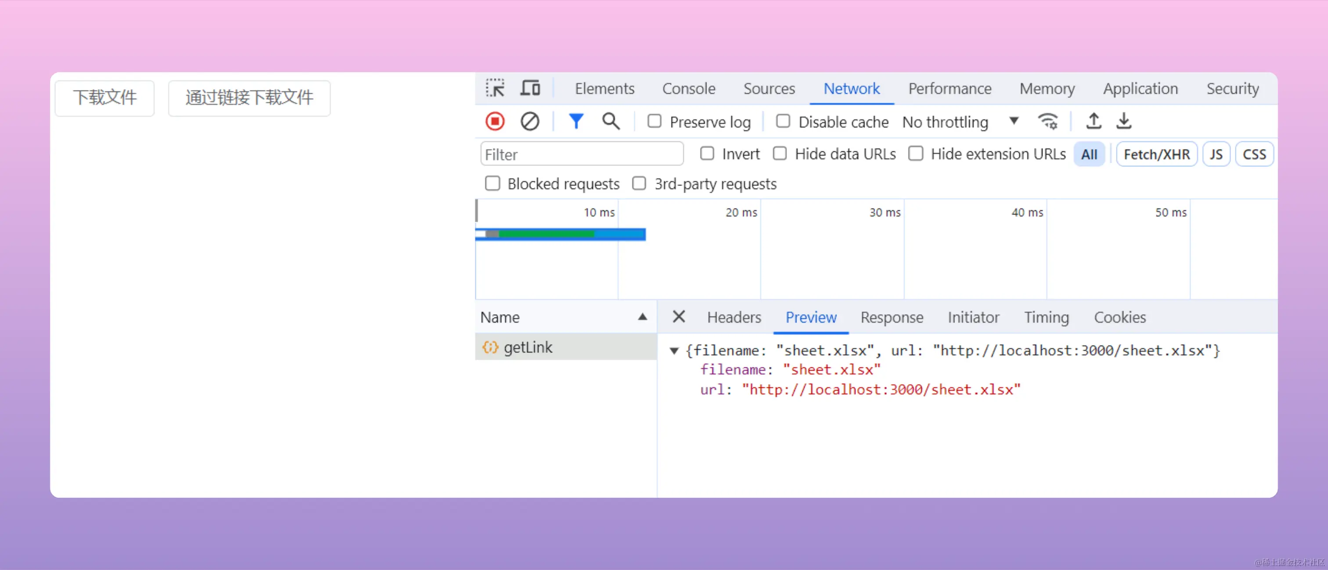Screen dimensions: 1328x570
Task: Stop recording network log
Action: pyautogui.click(x=495, y=122)
